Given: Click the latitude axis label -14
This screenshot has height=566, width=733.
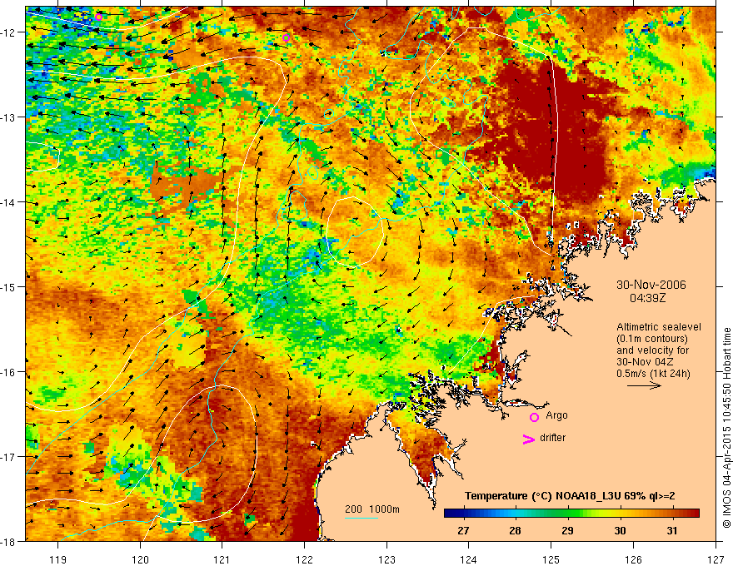Looking at the screenshot, I should coord(8,202).
